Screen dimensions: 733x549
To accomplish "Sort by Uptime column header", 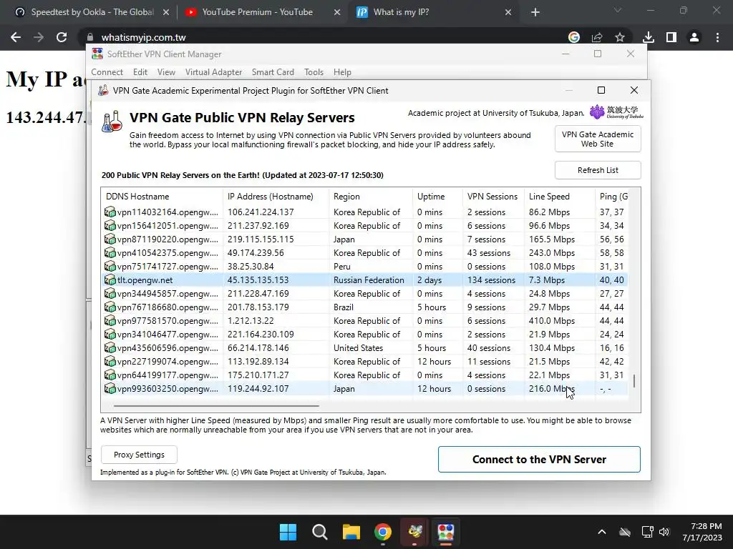I will [x=437, y=197].
